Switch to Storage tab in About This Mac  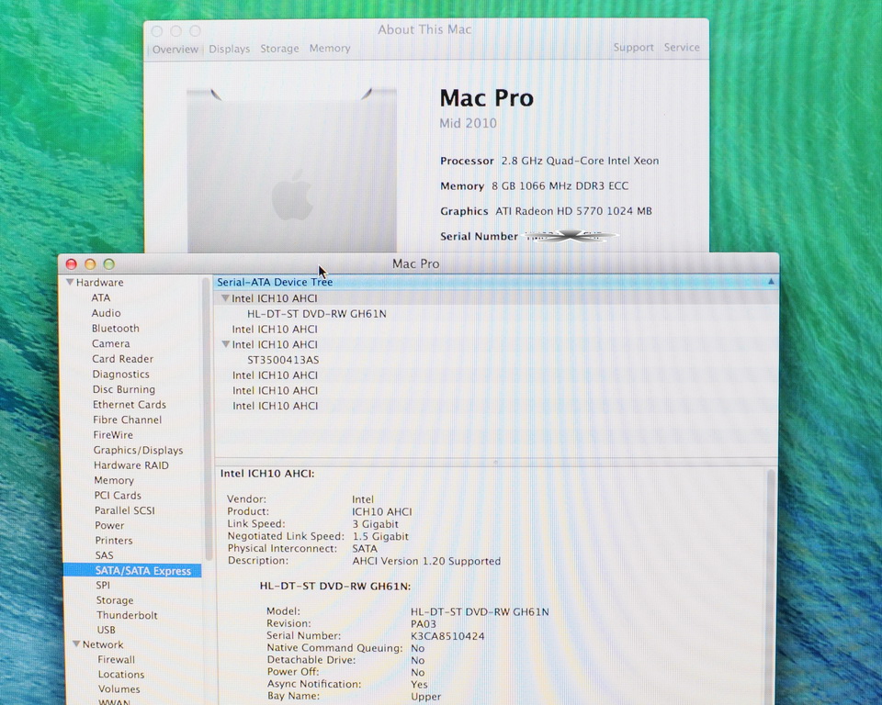tap(279, 49)
